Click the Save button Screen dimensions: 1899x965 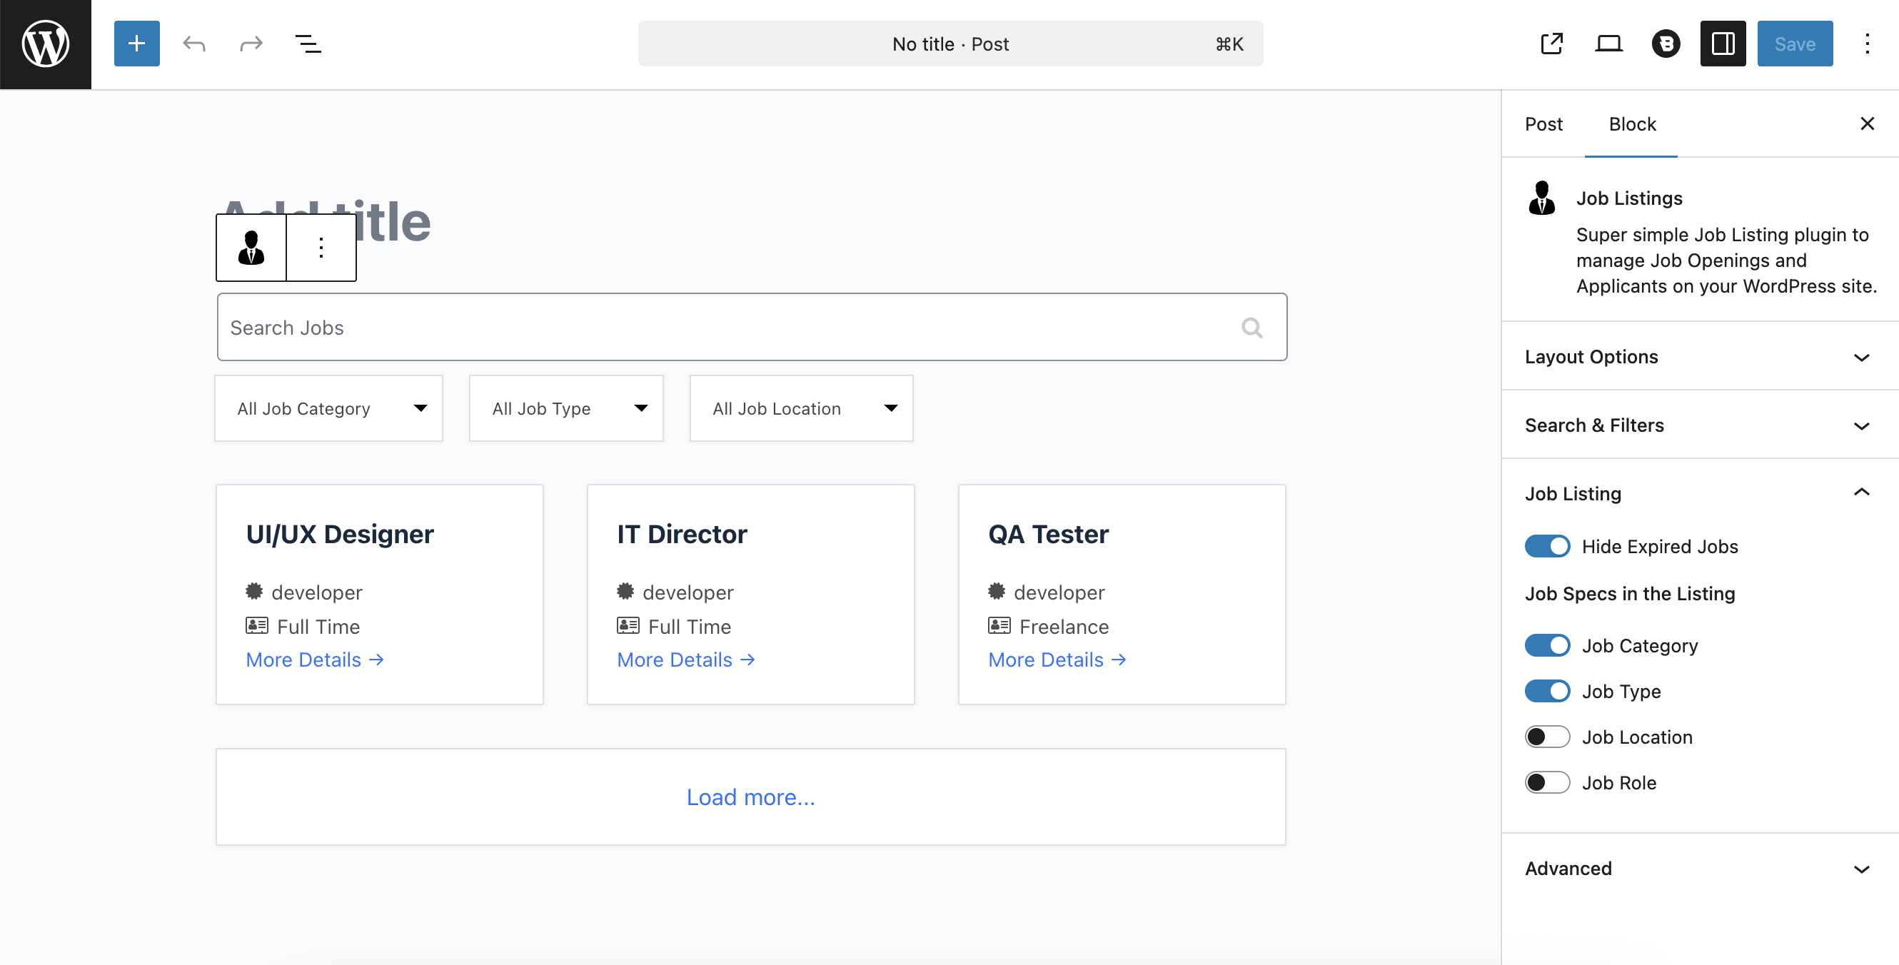pyautogui.click(x=1794, y=44)
